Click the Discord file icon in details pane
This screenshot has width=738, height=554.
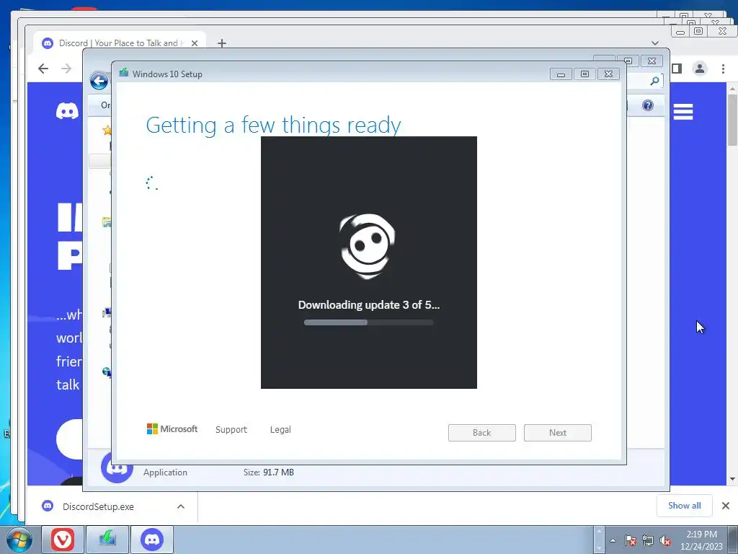(117, 467)
